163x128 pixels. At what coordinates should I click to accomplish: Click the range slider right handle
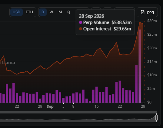157,118
